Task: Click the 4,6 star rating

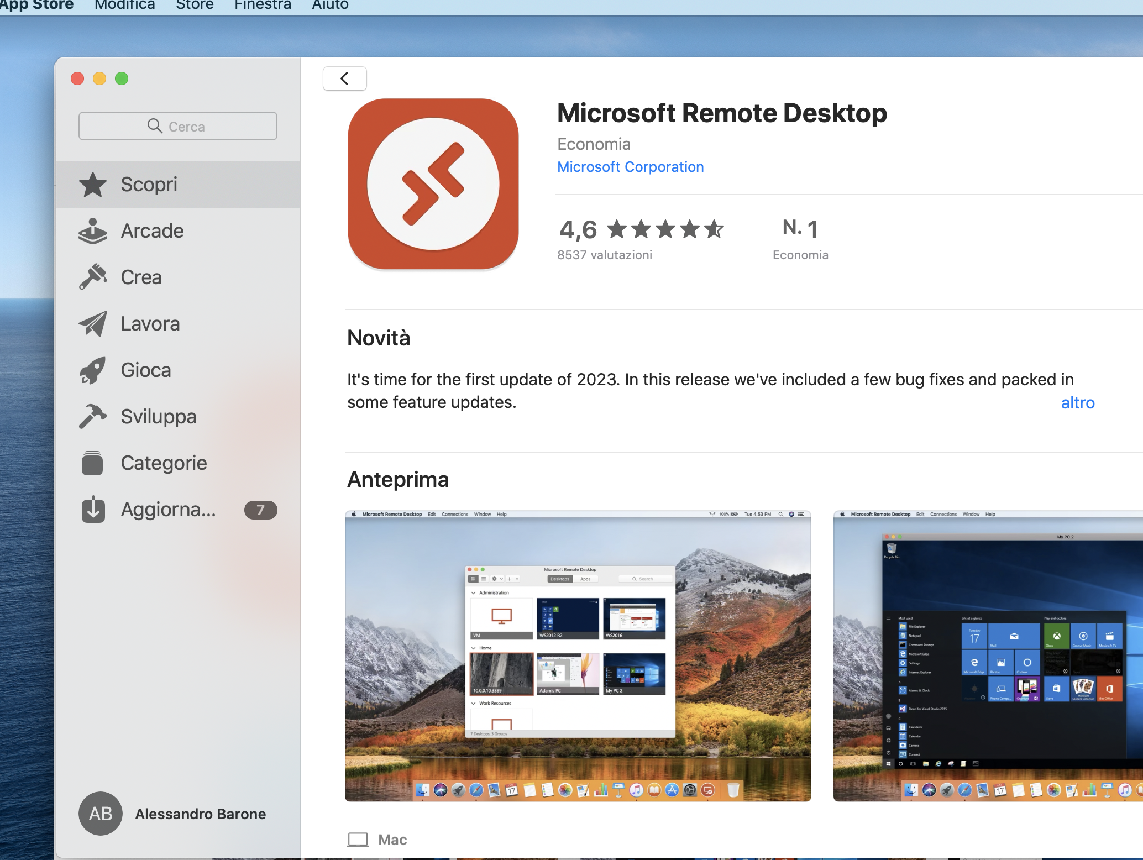Action: 641,229
